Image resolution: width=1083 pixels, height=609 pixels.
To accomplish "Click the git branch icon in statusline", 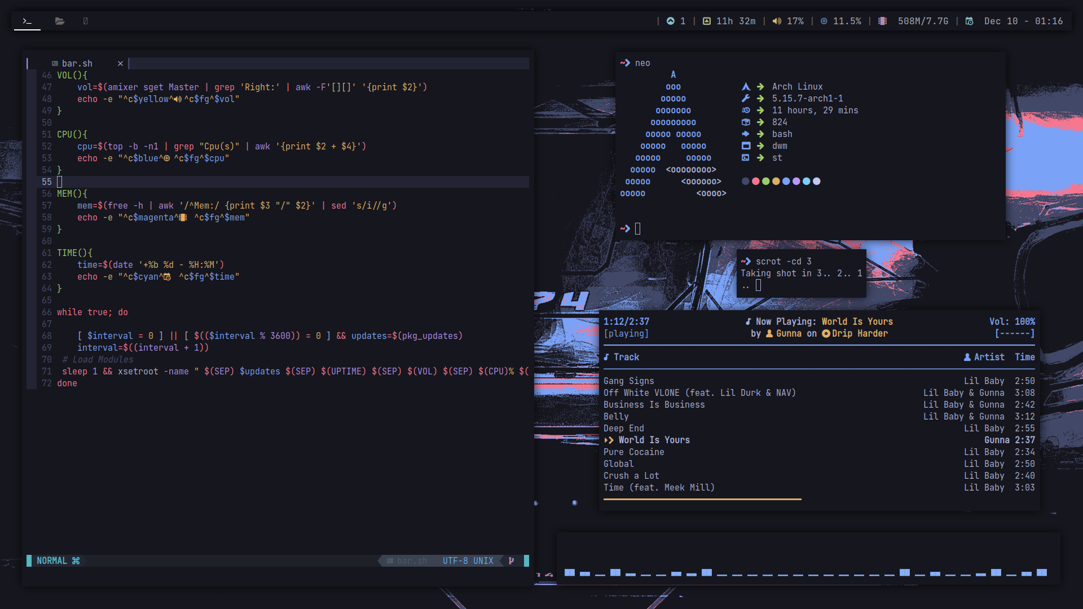I will [511, 561].
